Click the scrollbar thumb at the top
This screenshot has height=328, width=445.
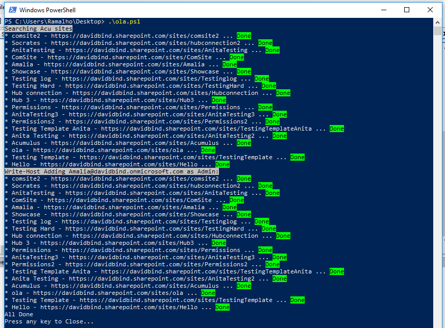438,32
